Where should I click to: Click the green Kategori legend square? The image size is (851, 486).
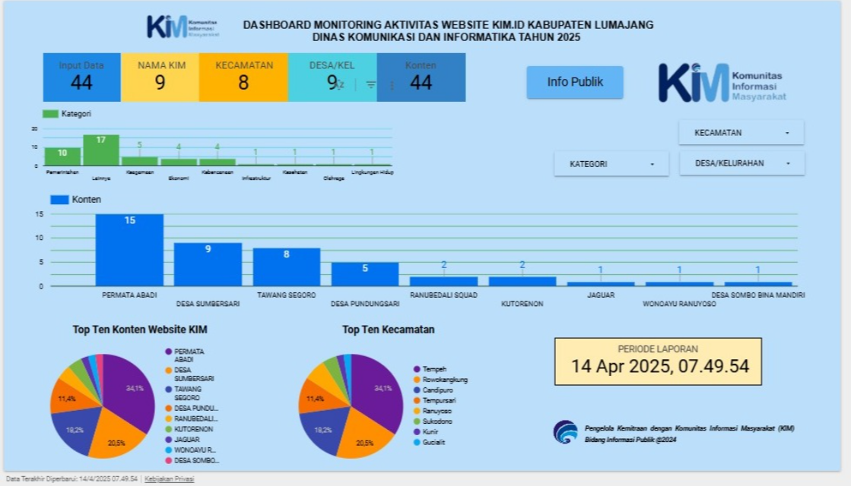click(50, 114)
